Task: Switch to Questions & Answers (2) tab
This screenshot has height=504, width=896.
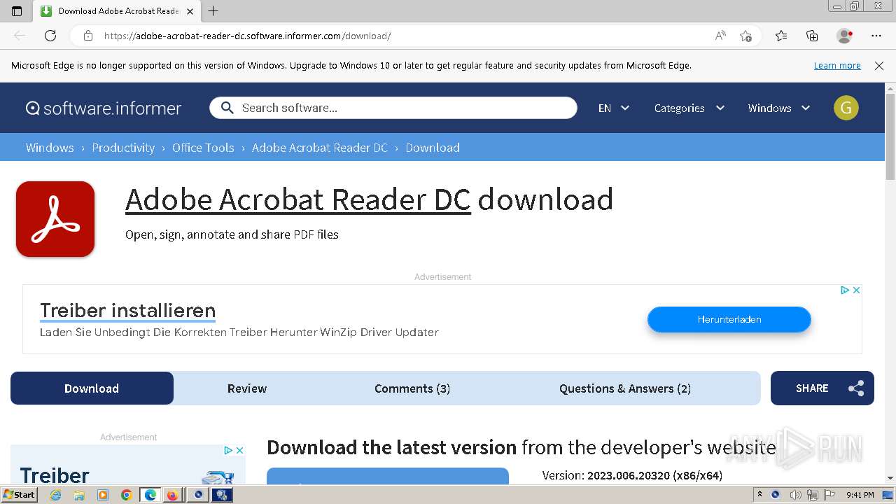Action: point(625,388)
